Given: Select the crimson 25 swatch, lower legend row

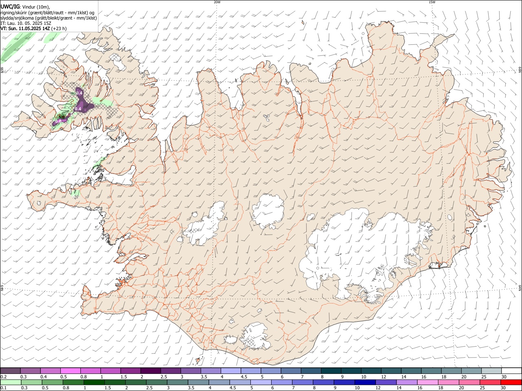Looking at the screenshot, I should pos(490,382).
